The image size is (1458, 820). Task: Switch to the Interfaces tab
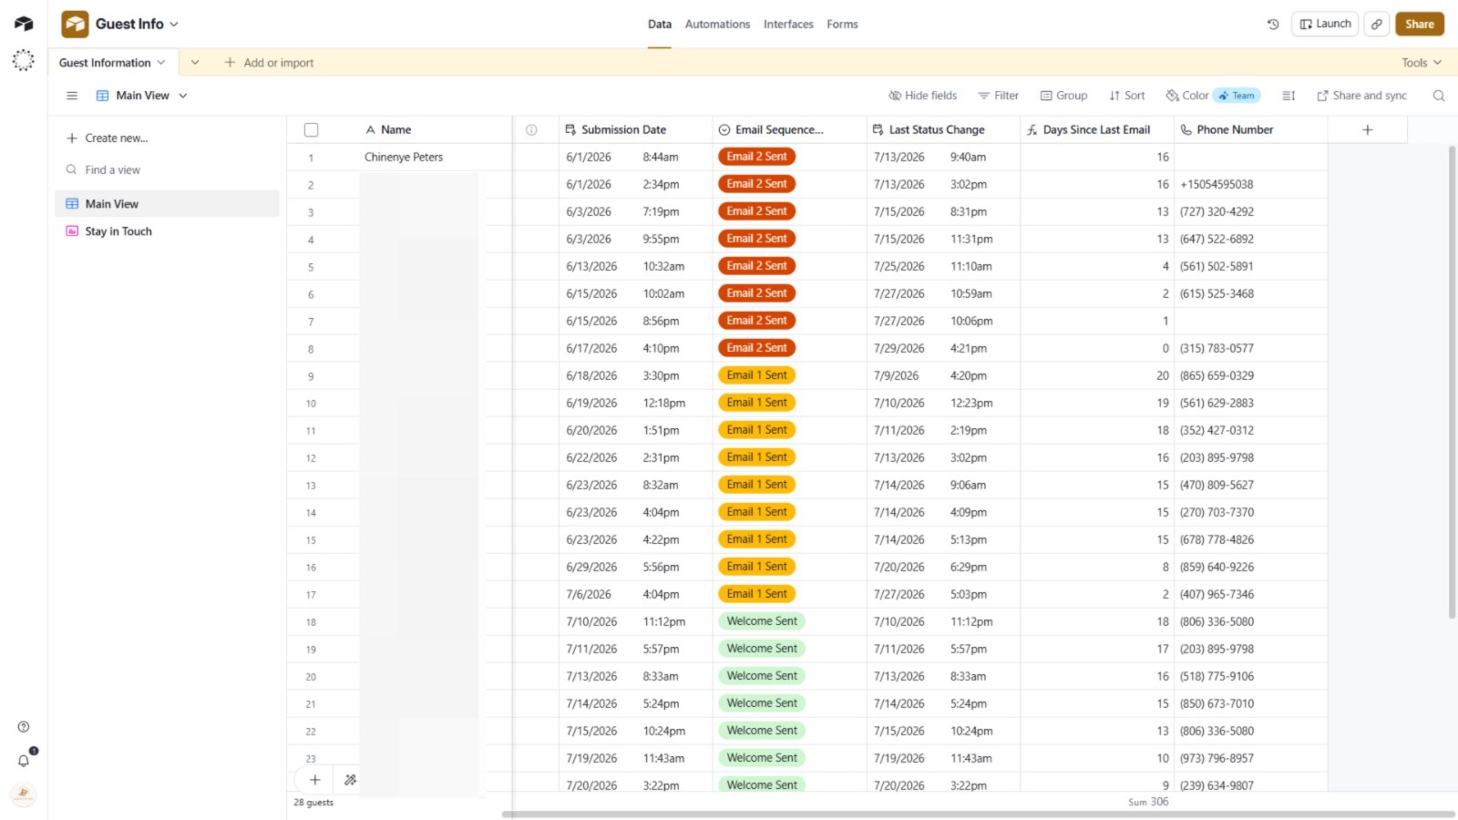[x=788, y=25]
